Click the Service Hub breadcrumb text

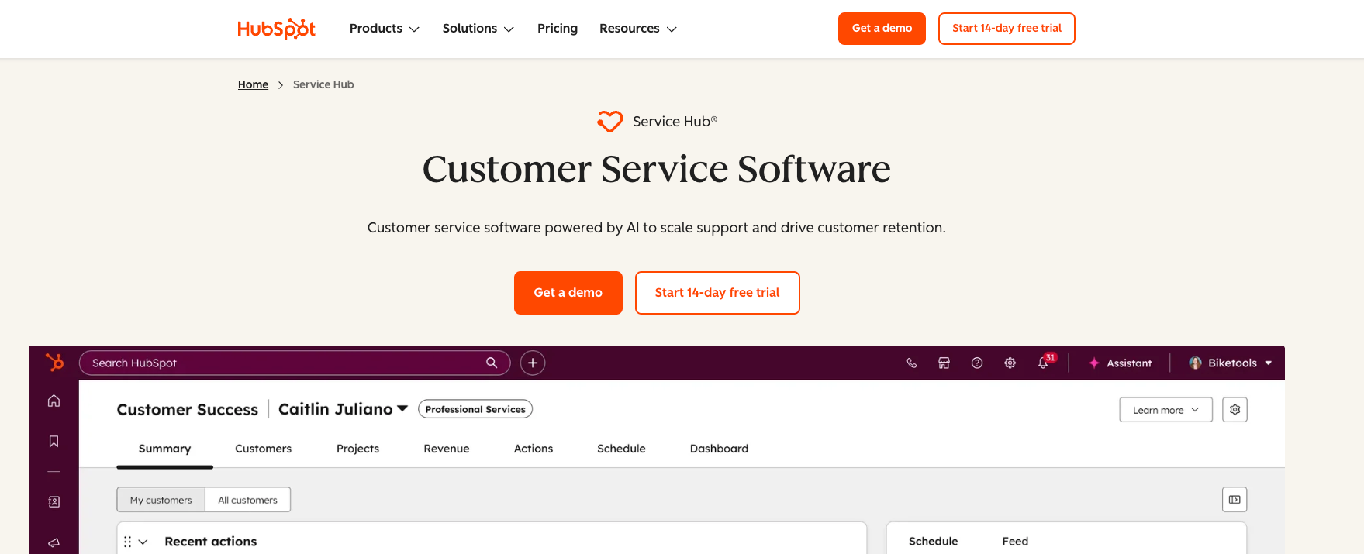coord(323,84)
